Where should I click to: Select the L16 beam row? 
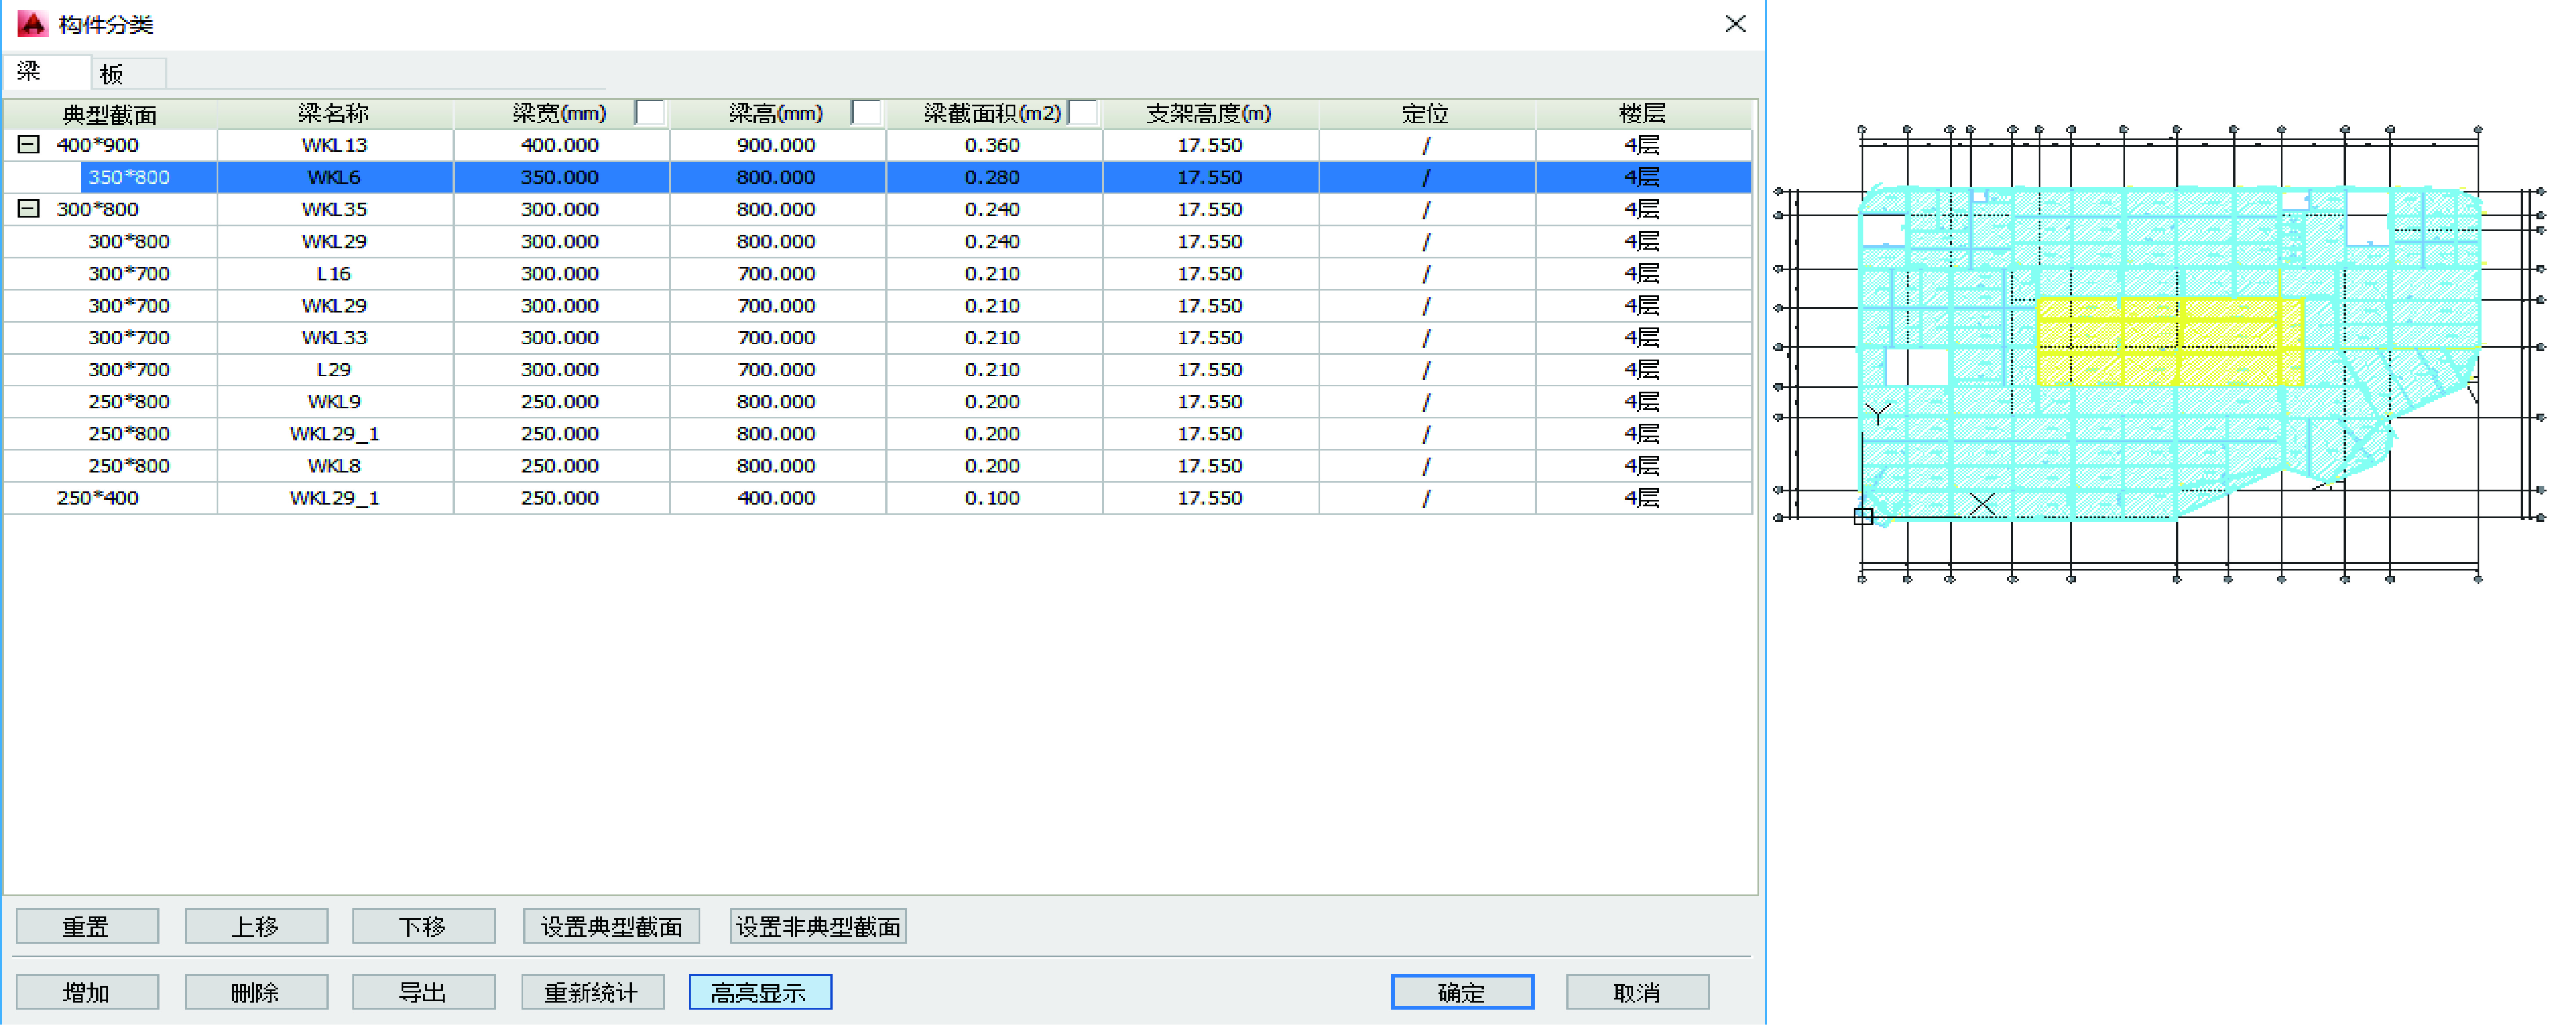(877, 273)
